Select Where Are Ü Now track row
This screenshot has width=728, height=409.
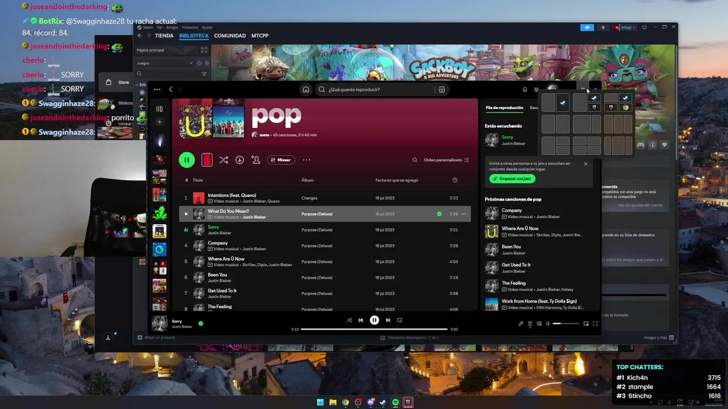tap(325, 261)
